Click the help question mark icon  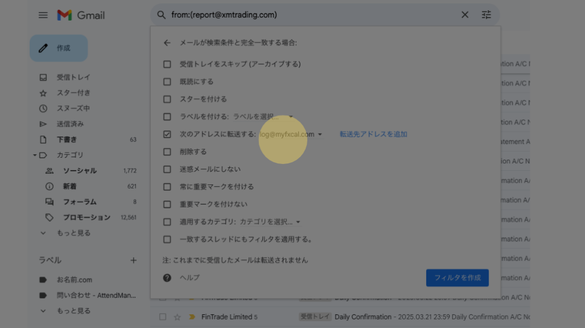click(167, 278)
